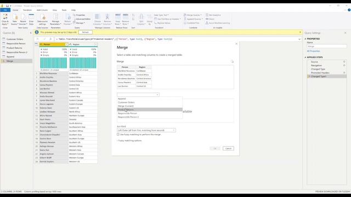The width and height of the screenshot is (351, 197).
Task: Open the Append Queries dropdown
Action: [193, 19]
